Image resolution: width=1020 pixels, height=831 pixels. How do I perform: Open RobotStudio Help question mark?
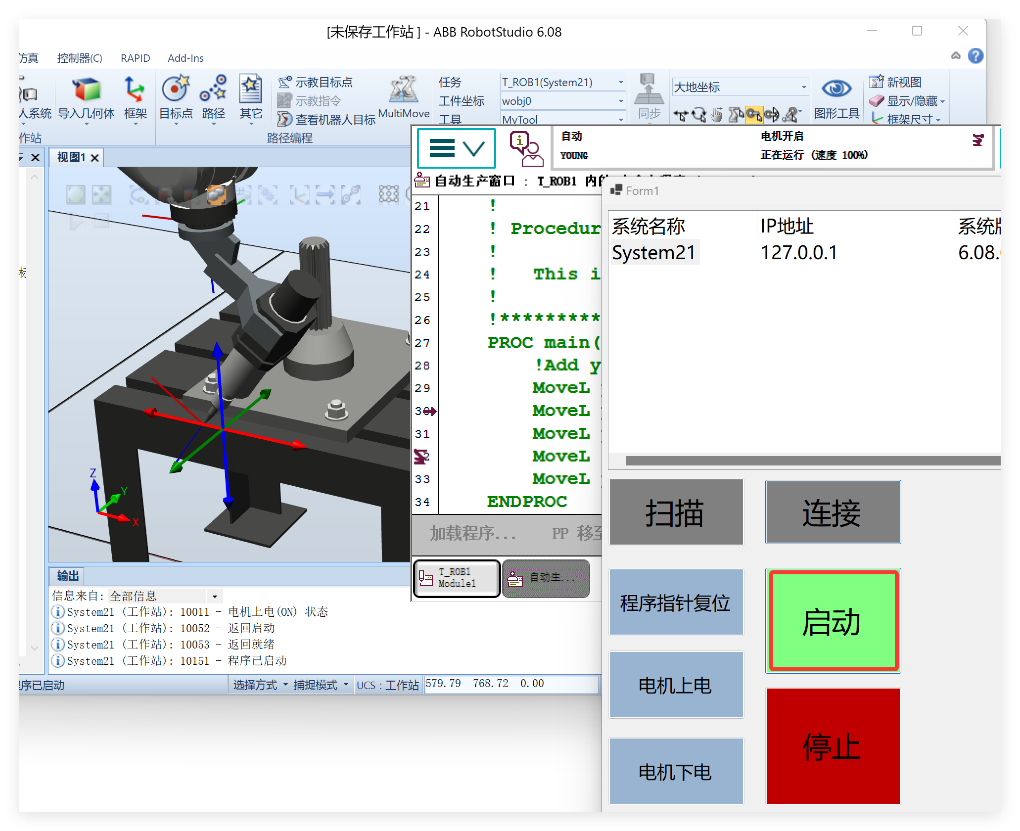pos(975,55)
